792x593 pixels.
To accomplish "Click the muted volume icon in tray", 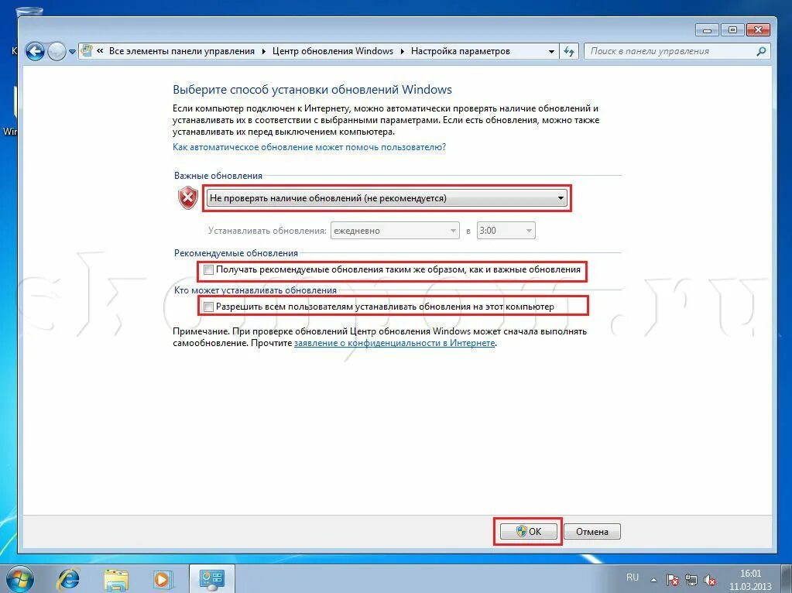I will [x=710, y=580].
